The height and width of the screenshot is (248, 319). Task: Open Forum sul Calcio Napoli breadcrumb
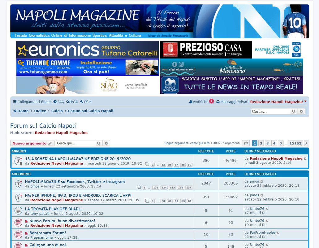(91, 111)
